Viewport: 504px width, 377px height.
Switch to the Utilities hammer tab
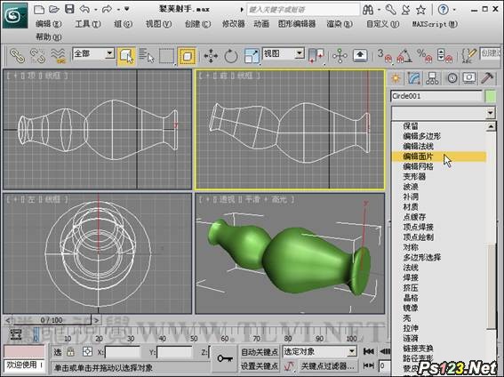487,78
